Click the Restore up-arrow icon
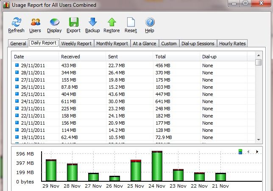Viewport: 273px width, 191px height. (111, 22)
